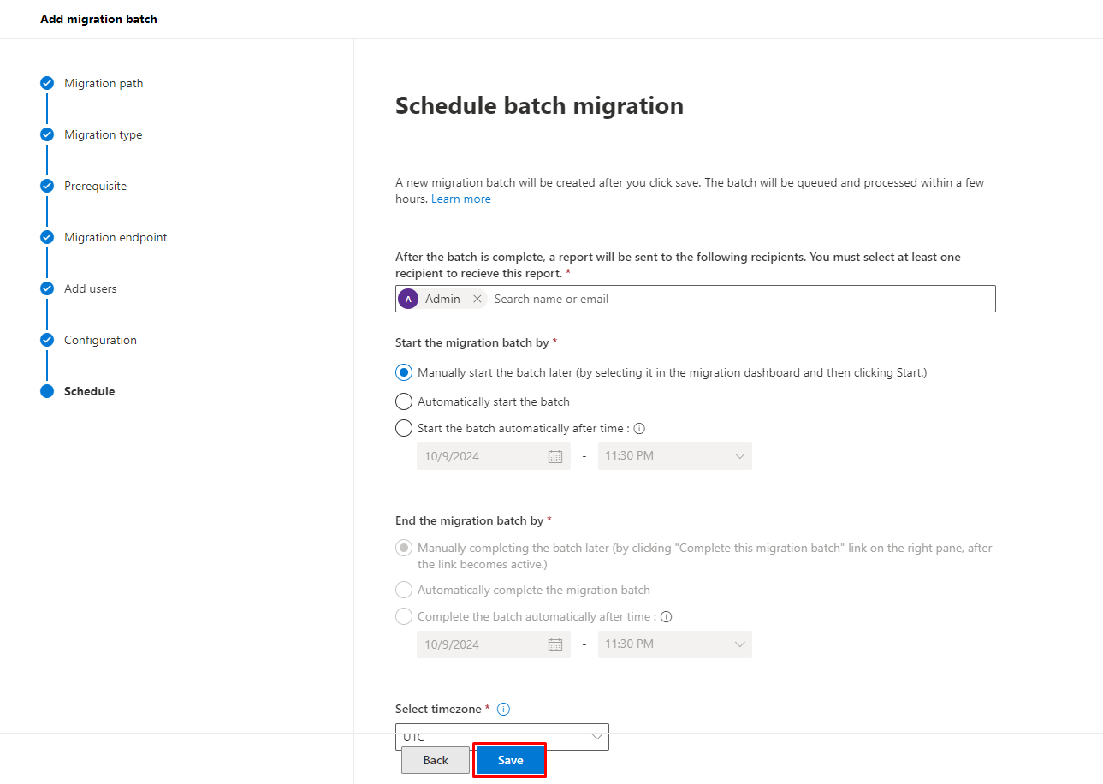Click the Add users step checkmark icon
1103x784 pixels.
(47, 288)
